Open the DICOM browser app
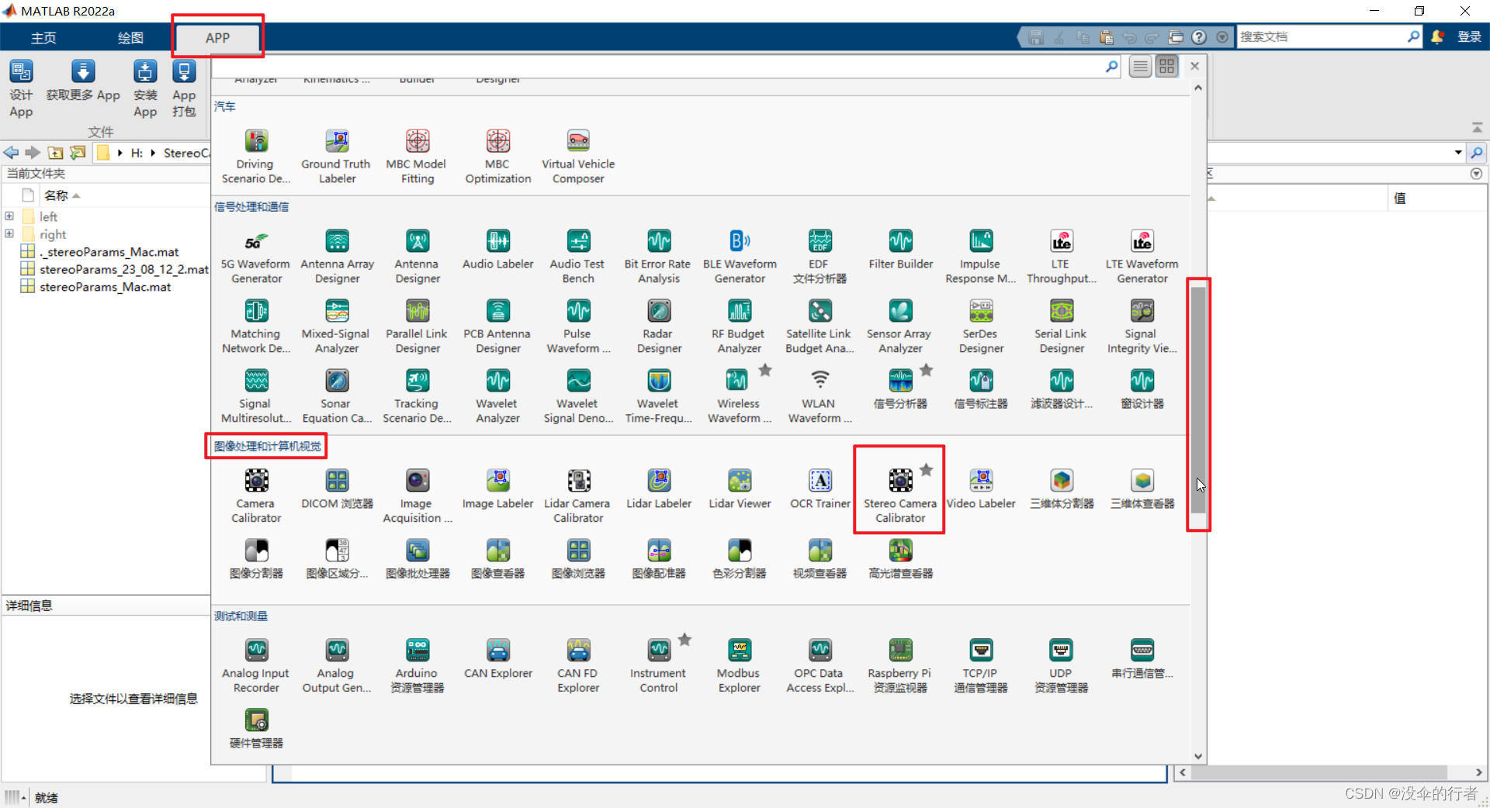The image size is (1490, 808). pyautogui.click(x=337, y=489)
